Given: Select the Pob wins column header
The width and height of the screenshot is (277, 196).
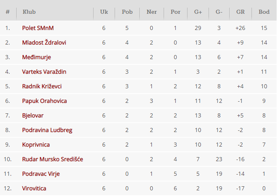Looking at the screenshot, I should [x=127, y=12].
